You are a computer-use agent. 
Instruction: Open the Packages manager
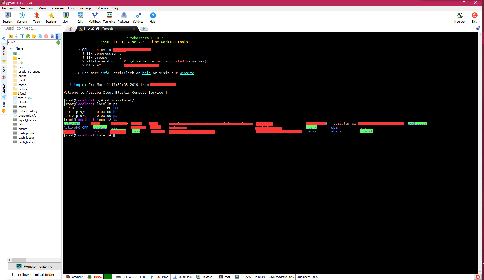pyautogui.click(x=124, y=18)
